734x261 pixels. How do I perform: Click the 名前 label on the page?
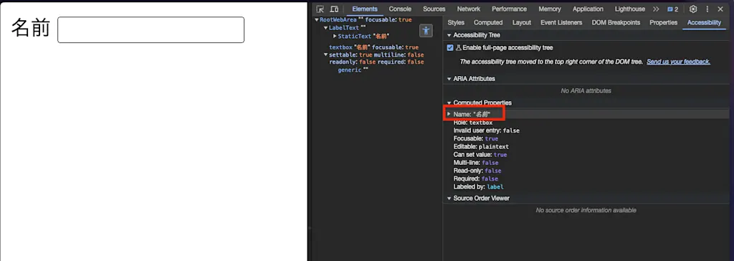click(31, 29)
